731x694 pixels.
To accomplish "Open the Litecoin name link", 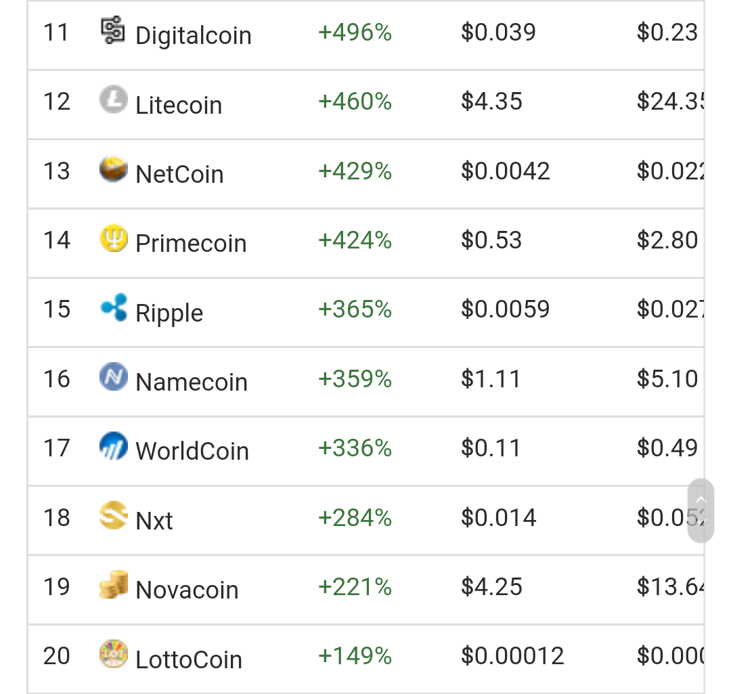I will click(x=179, y=105).
